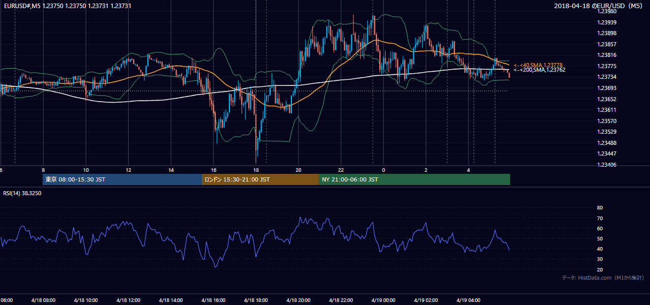
Task: Click RSI scale level 60
Action: pyautogui.click(x=600, y=228)
